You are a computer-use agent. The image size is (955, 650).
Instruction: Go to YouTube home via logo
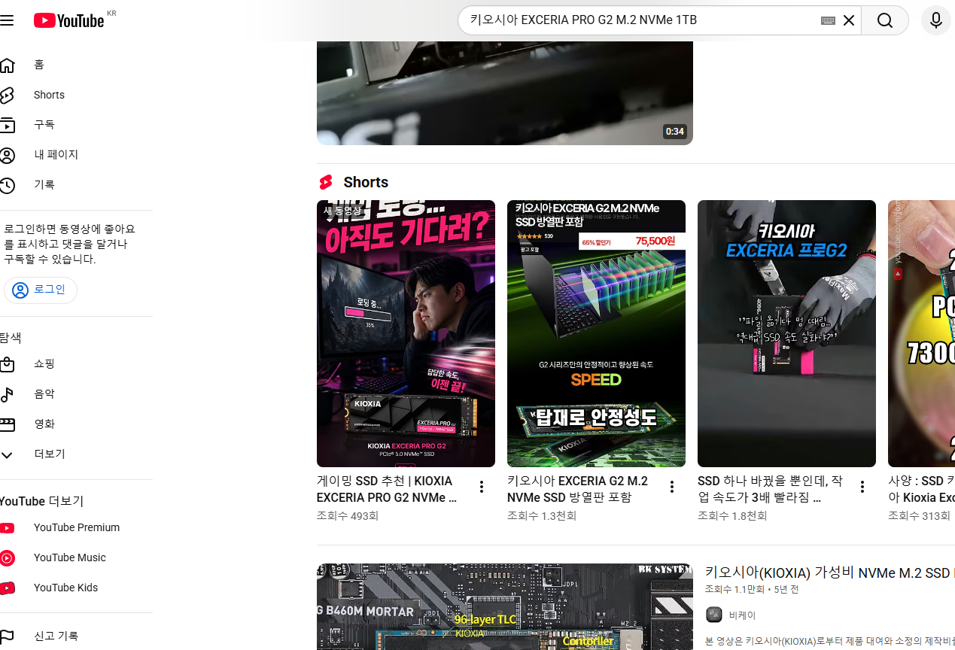(x=68, y=20)
